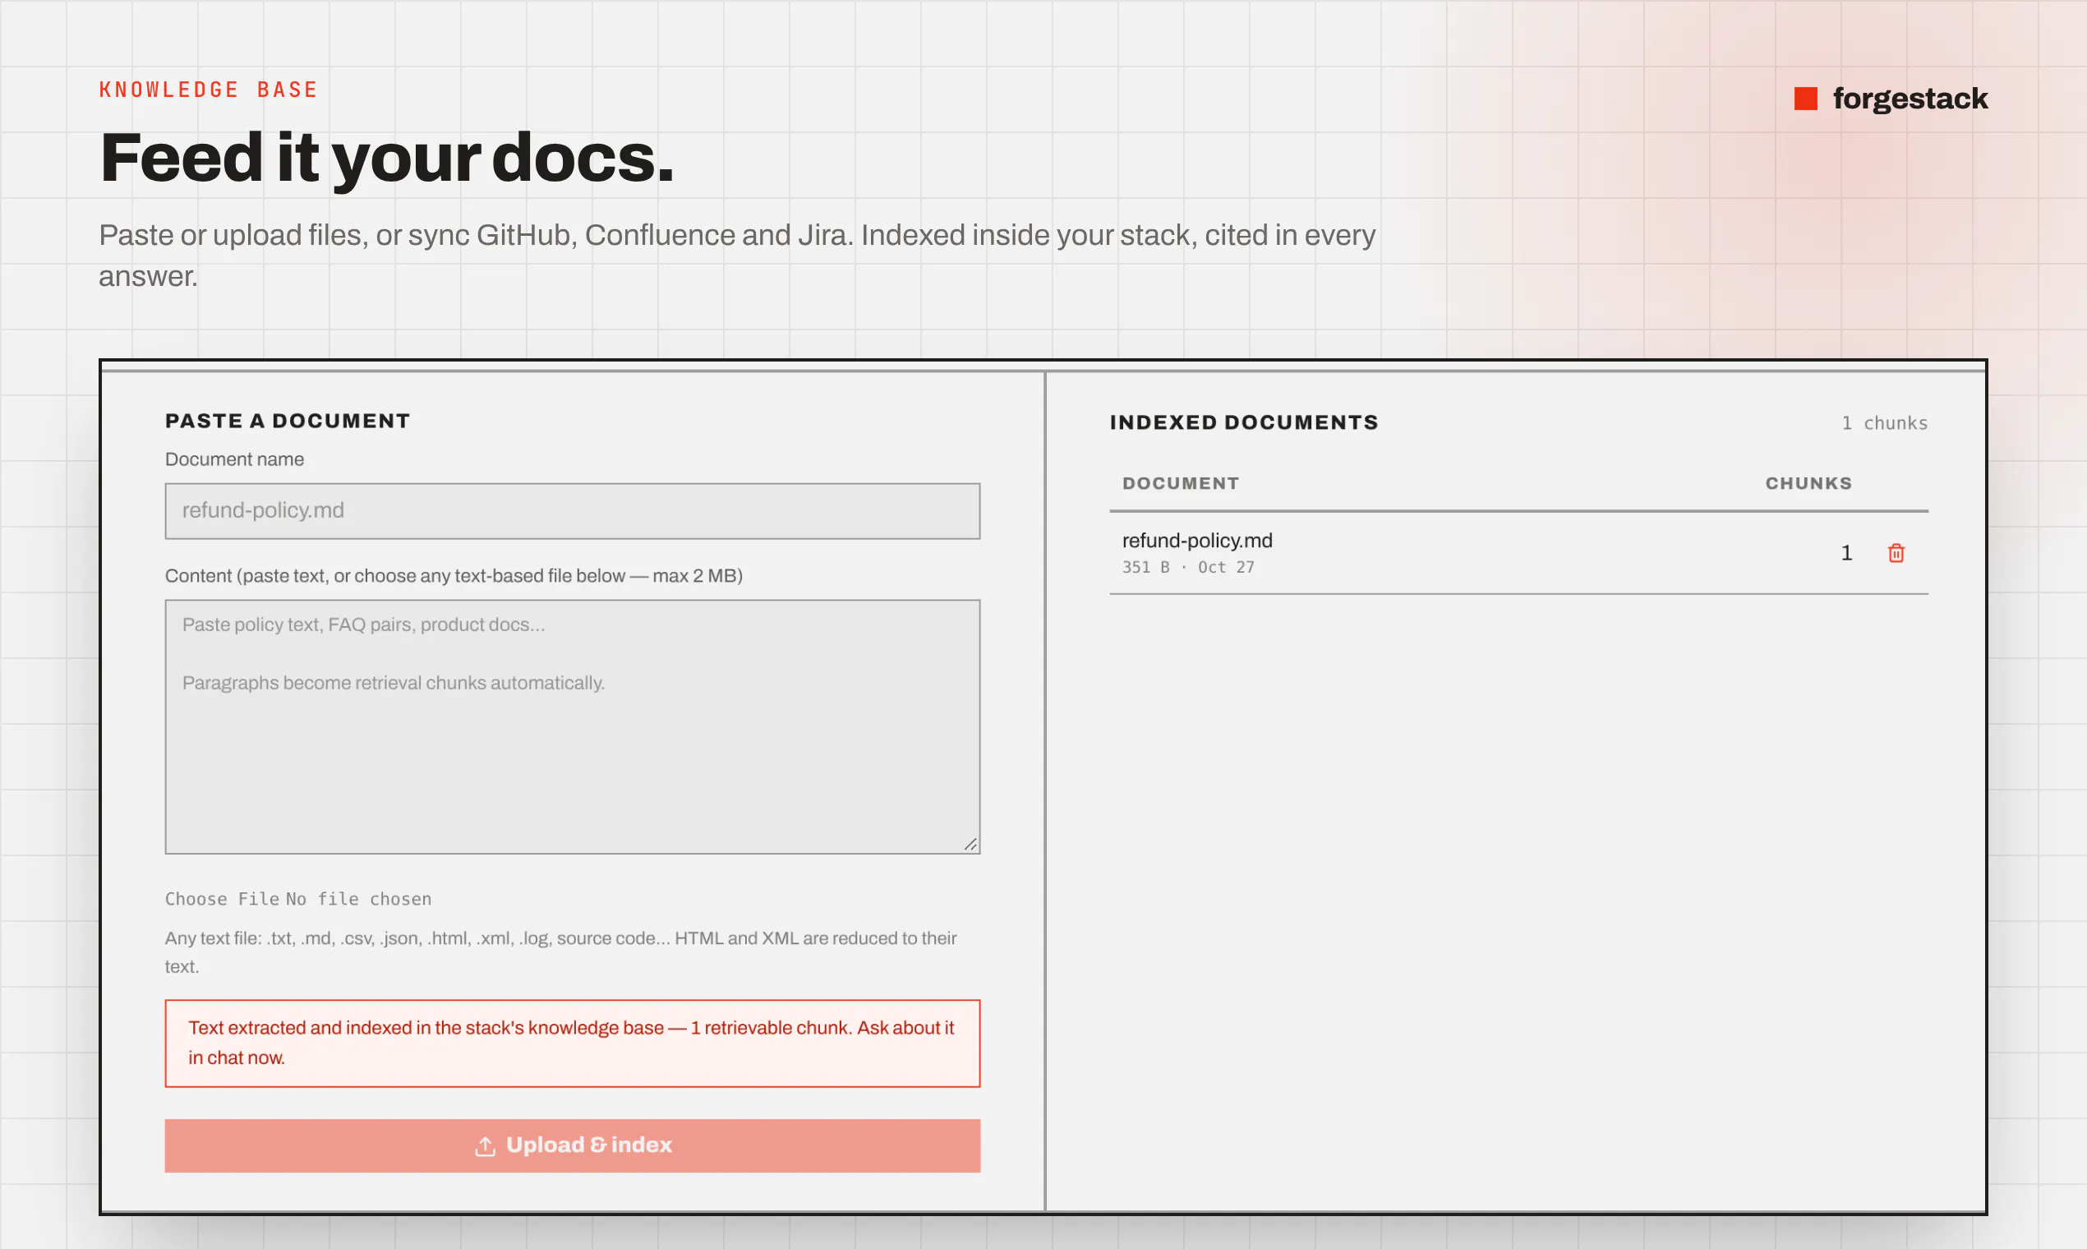The width and height of the screenshot is (2087, 1249).
Task: Click the forgestack brand name
Action: [x=1910, y=99]
